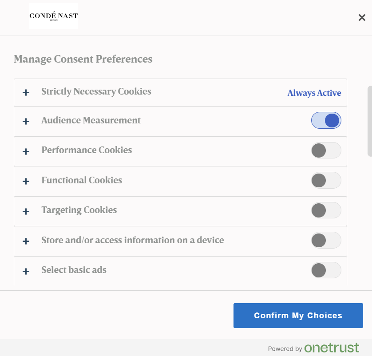Expand Audience Measurement plus icon
Viewport: 372px width, 356px height.
point(26,121)
